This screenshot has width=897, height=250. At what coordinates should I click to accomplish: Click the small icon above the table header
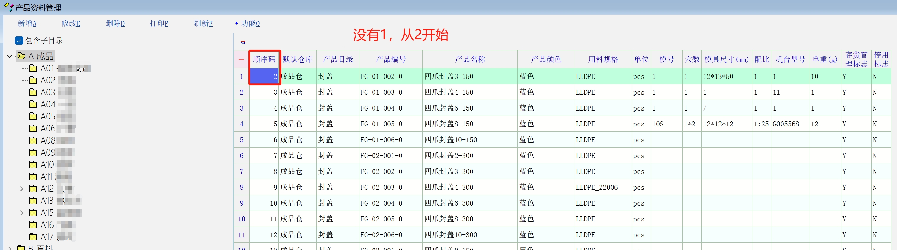coord(243,42)
